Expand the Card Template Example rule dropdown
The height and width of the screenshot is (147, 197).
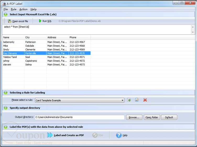[x=122, y=100]
